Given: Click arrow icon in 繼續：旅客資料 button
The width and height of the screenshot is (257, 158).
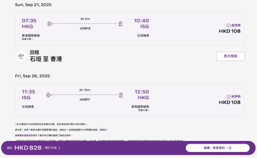Looking at the screenshot, I should pos(229,148).
